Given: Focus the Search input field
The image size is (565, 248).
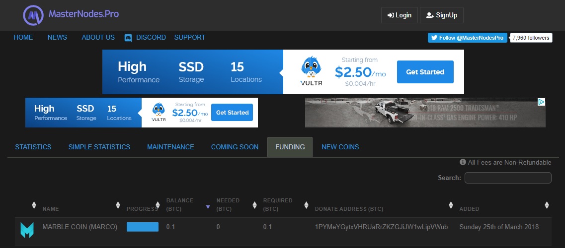Looking at the screenshot, I should click(508, 178).
